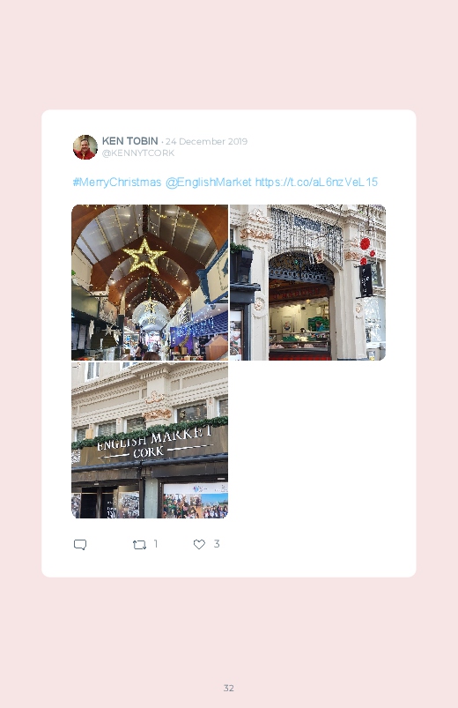Open the #MerryChristmas hashtag
The width and height of the screenshot is (458, 708).
(x=117, y=182)
